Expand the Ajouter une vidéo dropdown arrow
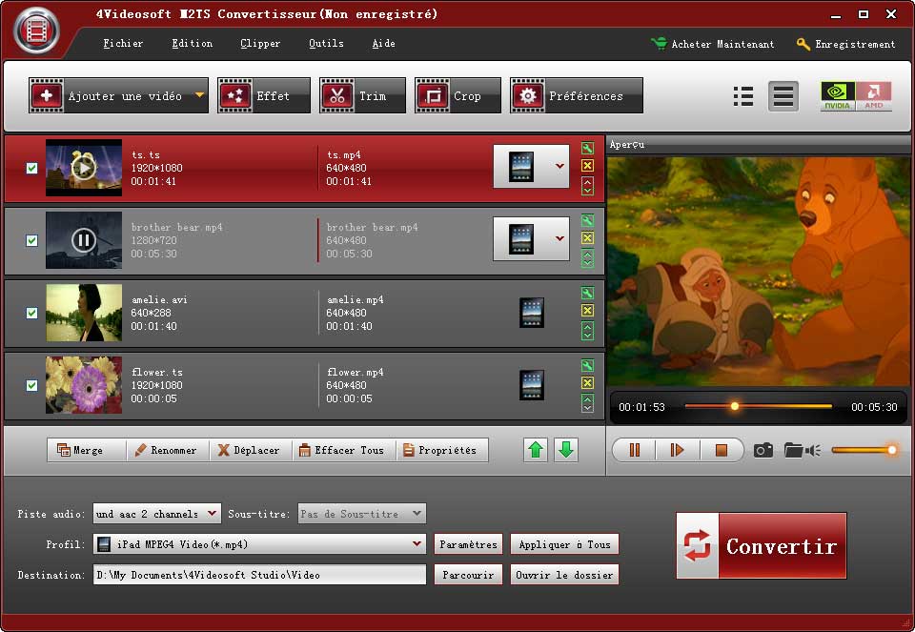 click(x=199, y=95)
